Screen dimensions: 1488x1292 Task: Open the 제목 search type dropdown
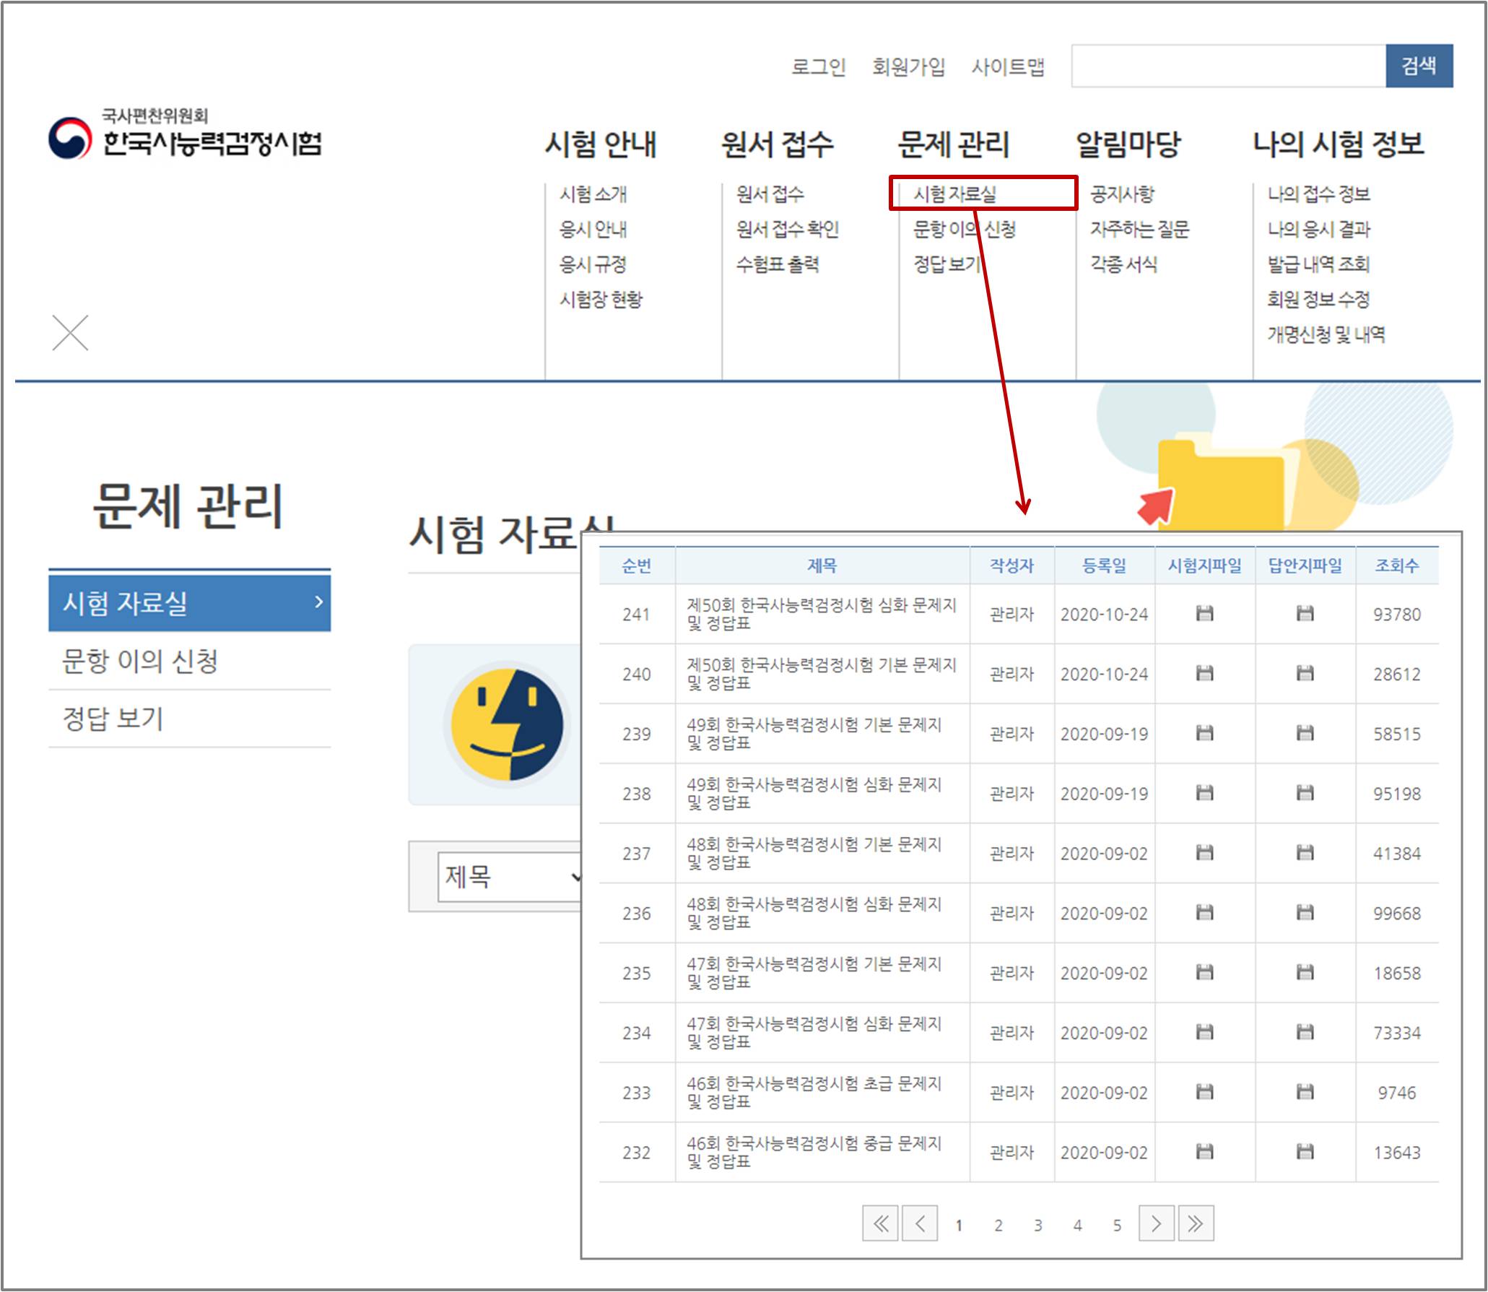tap(509, 877)
